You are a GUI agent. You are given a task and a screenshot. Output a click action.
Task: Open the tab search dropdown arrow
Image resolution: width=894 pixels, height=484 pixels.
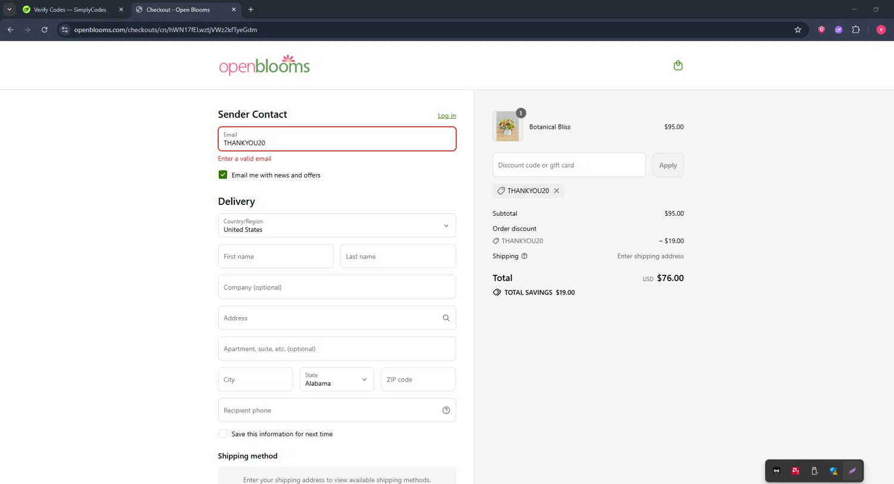pyautogui.click(x=9, y=10)
